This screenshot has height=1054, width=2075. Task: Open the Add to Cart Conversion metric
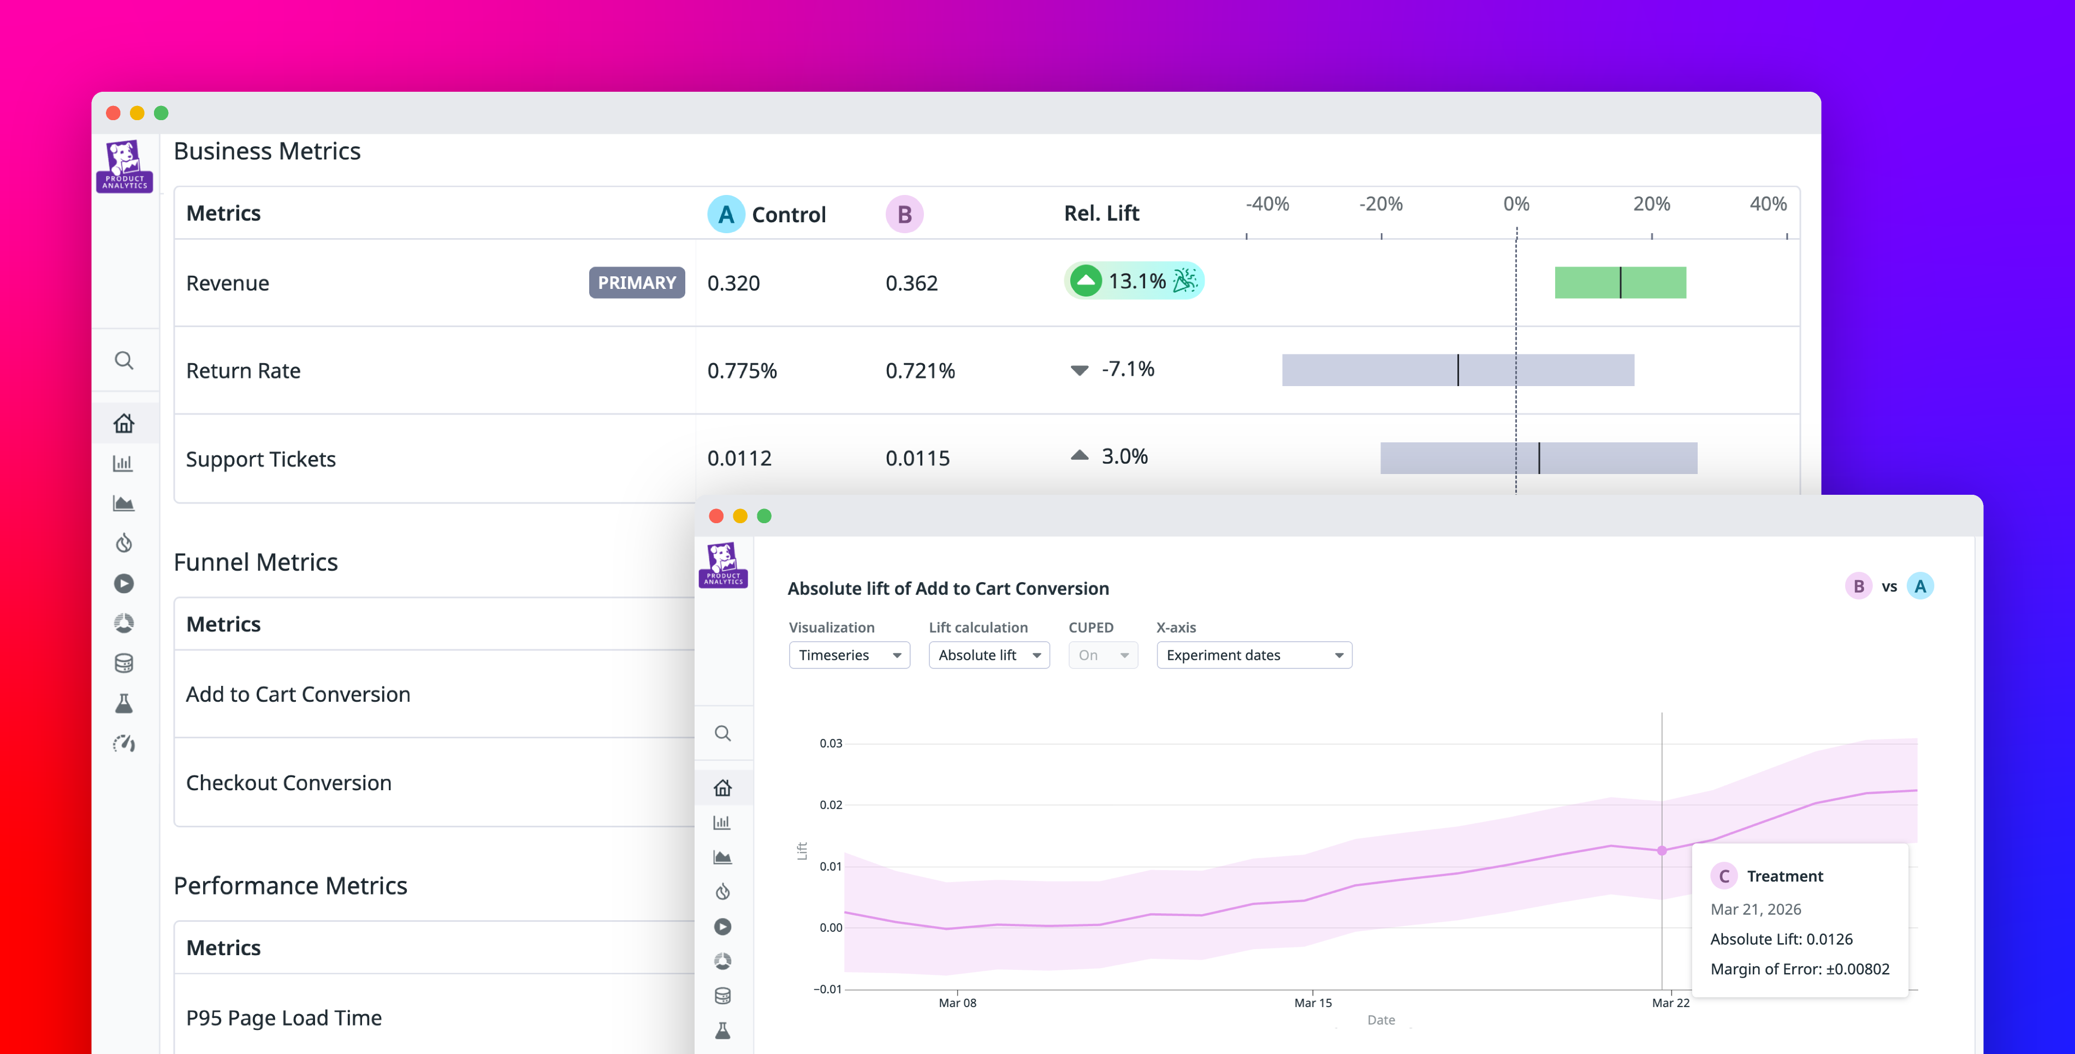(298, 694)
